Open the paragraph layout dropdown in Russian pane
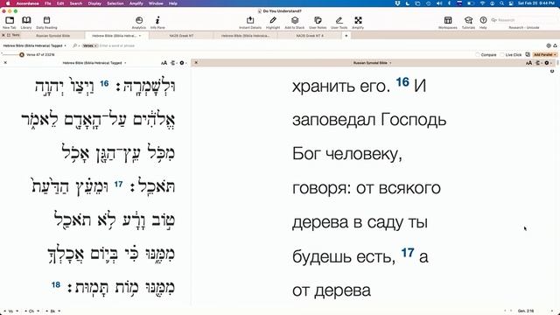 point(538,63)
